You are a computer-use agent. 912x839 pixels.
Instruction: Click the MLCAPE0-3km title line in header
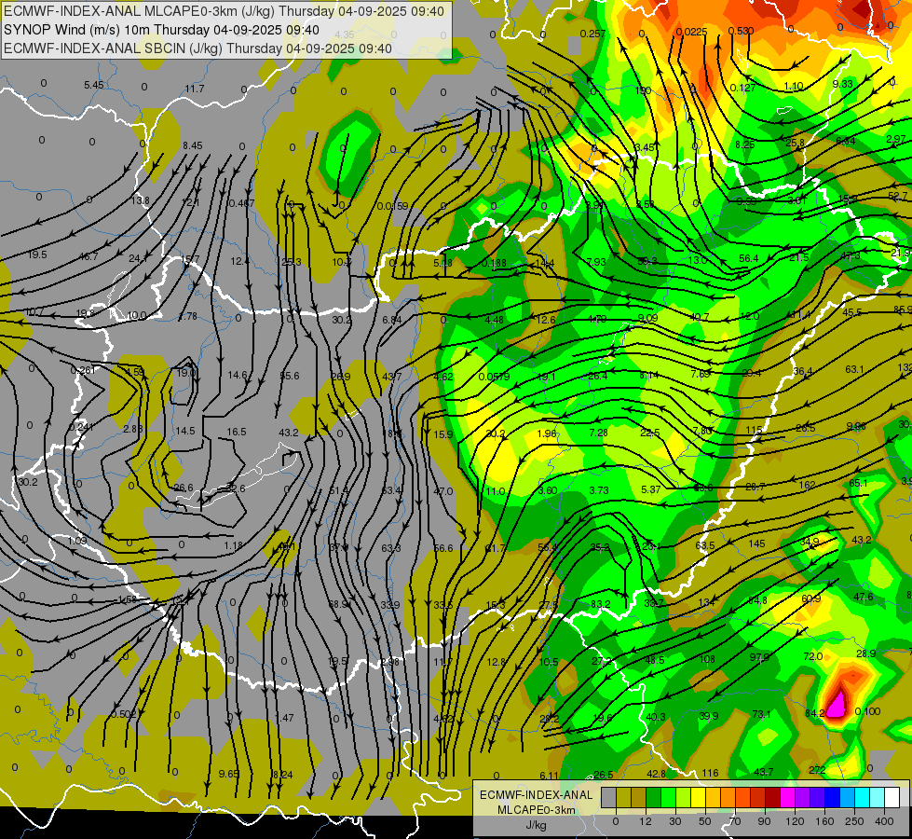[x=224, y=11]
